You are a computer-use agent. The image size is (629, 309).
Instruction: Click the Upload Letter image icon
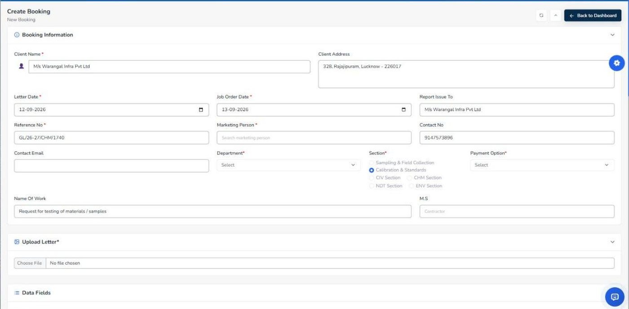point(17,242)
